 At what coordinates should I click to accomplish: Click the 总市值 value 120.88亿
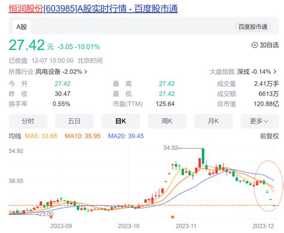click(266, 104)
